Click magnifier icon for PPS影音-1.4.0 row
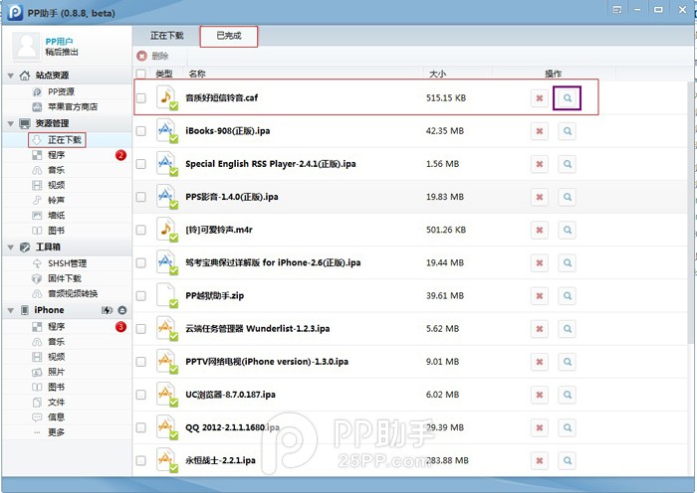 (567, 197)
